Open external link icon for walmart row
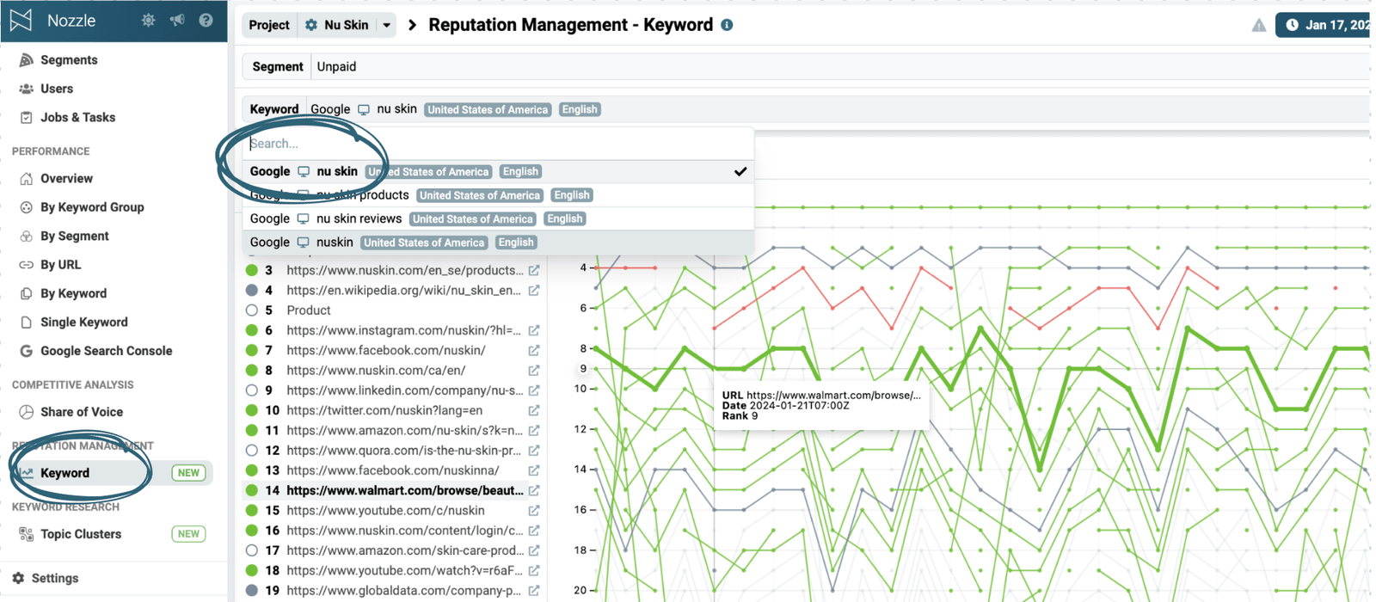This screenshot has width=1376, height=602. 534,490
